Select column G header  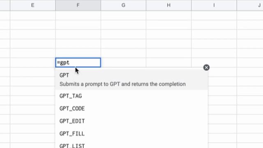point(123,5)
